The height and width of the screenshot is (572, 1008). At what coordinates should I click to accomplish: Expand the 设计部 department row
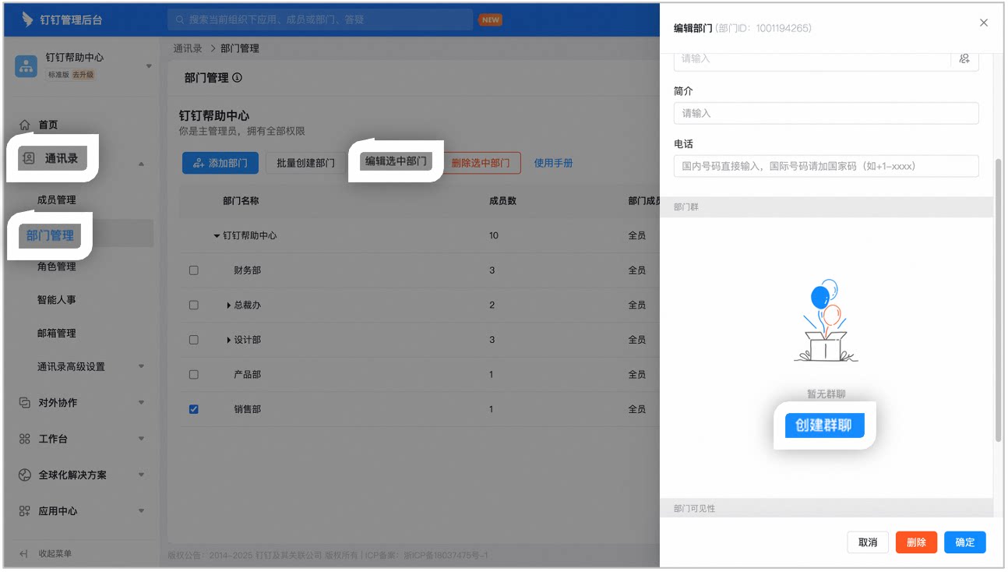pos(229,340)
